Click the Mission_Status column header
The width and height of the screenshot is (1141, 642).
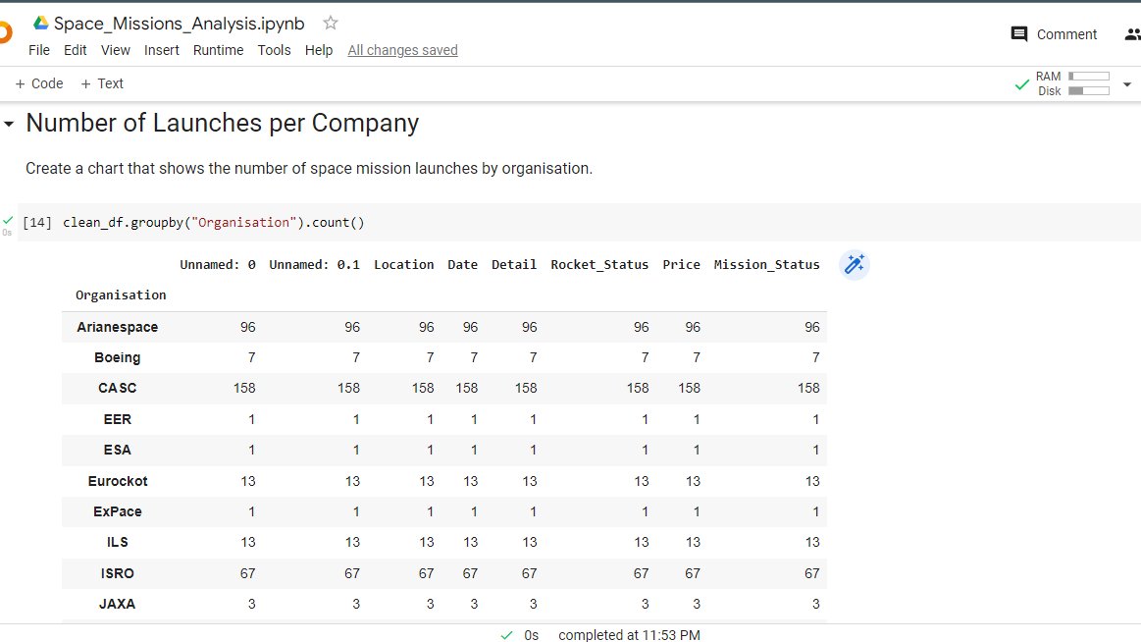coord(766,265)
